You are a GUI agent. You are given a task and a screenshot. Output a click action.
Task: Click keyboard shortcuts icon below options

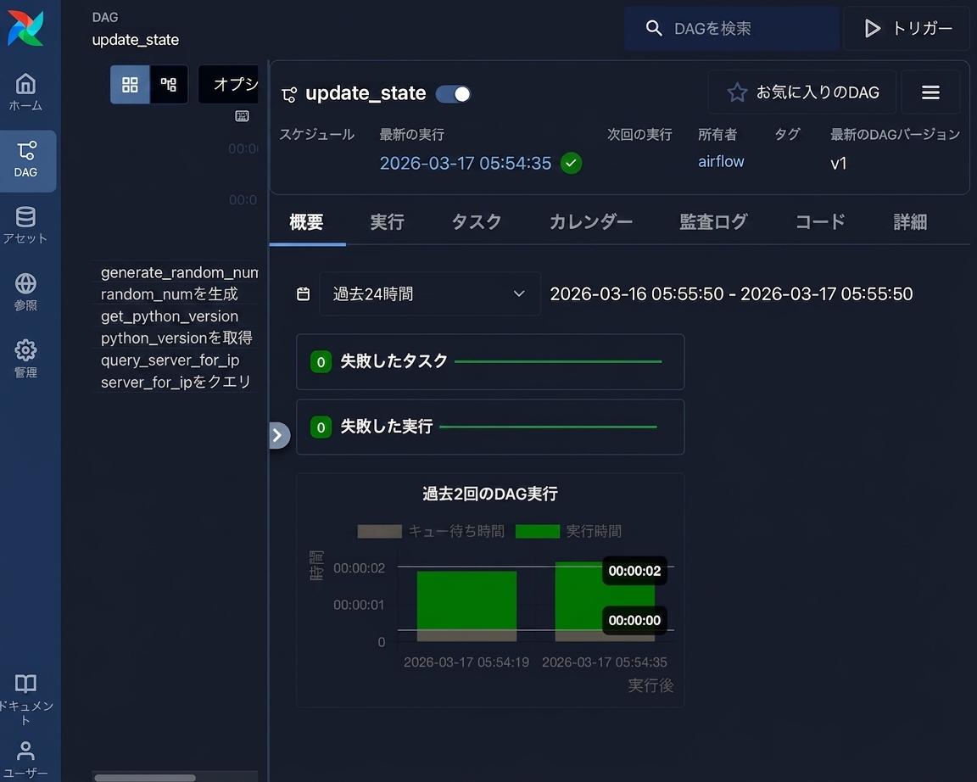tap(242, 116)
